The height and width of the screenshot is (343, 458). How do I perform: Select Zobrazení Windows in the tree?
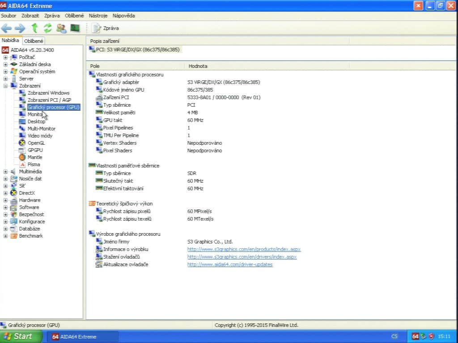(48, 93)
